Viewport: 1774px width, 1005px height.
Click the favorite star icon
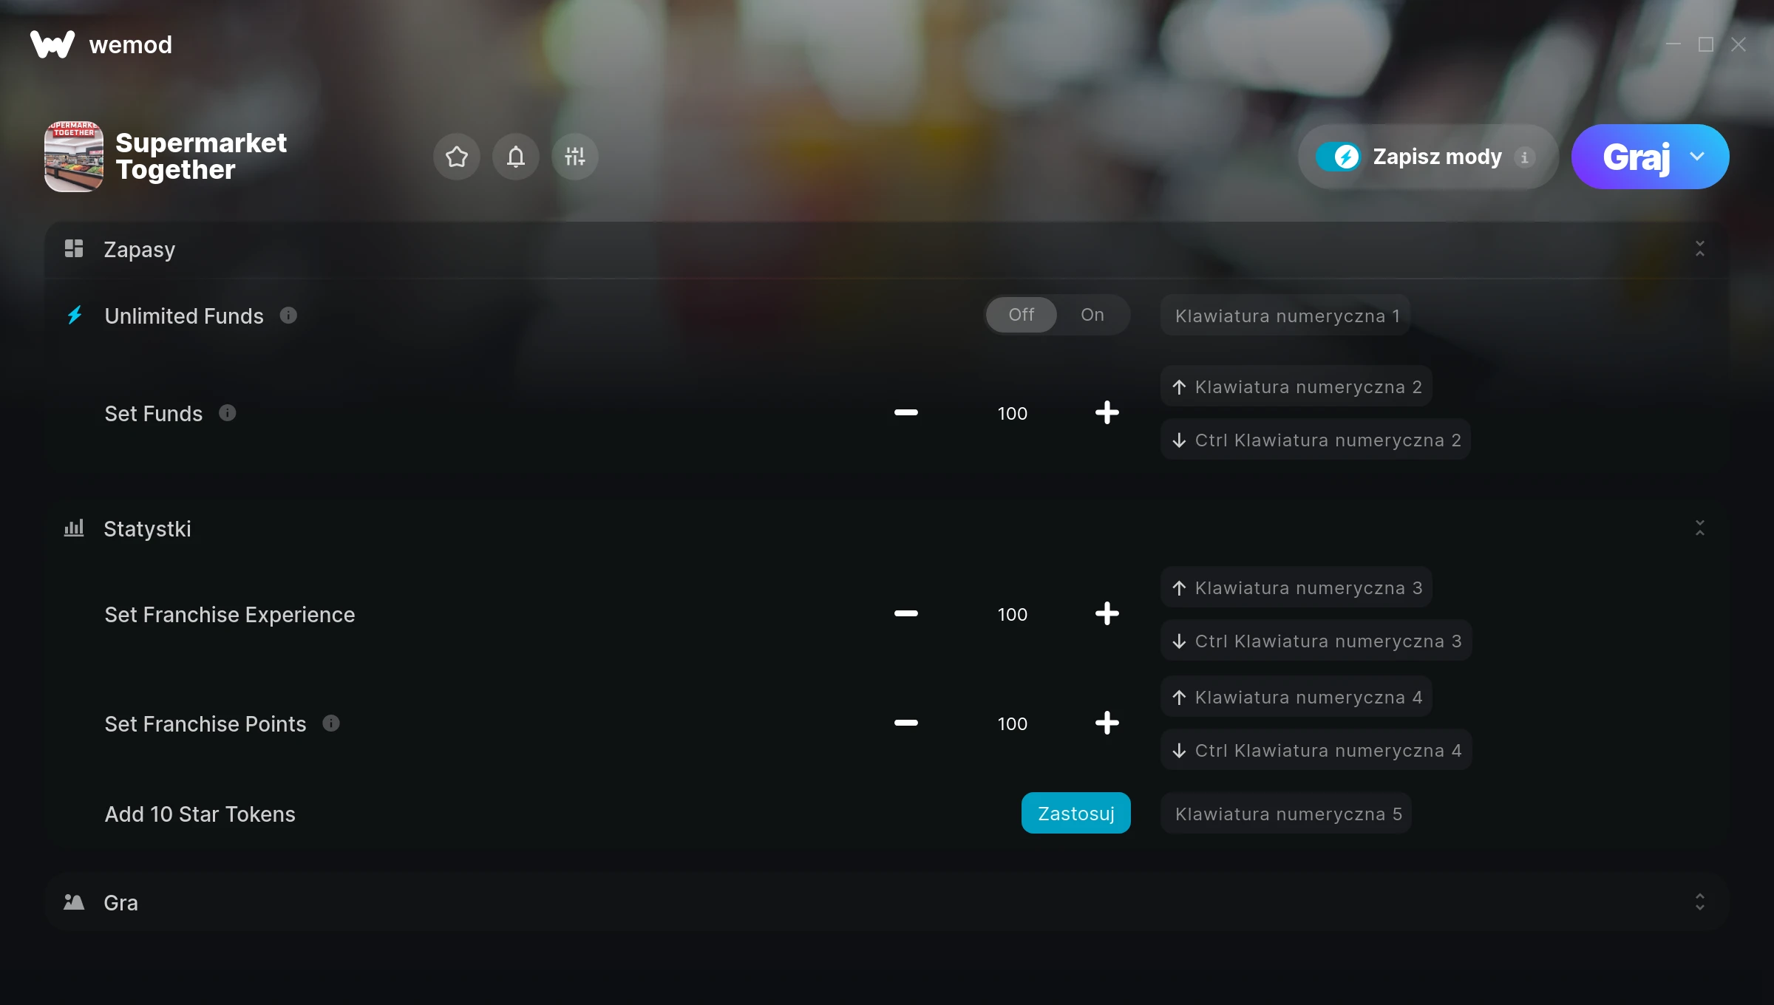(x=456, y=157)
